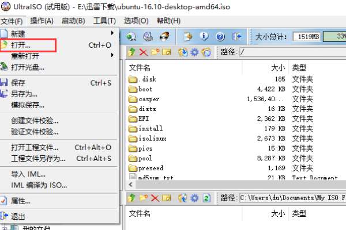Viewport: 346px width, 230px height.
Task: Click the 33% capacity progress bar
Action: click(334, 37)
